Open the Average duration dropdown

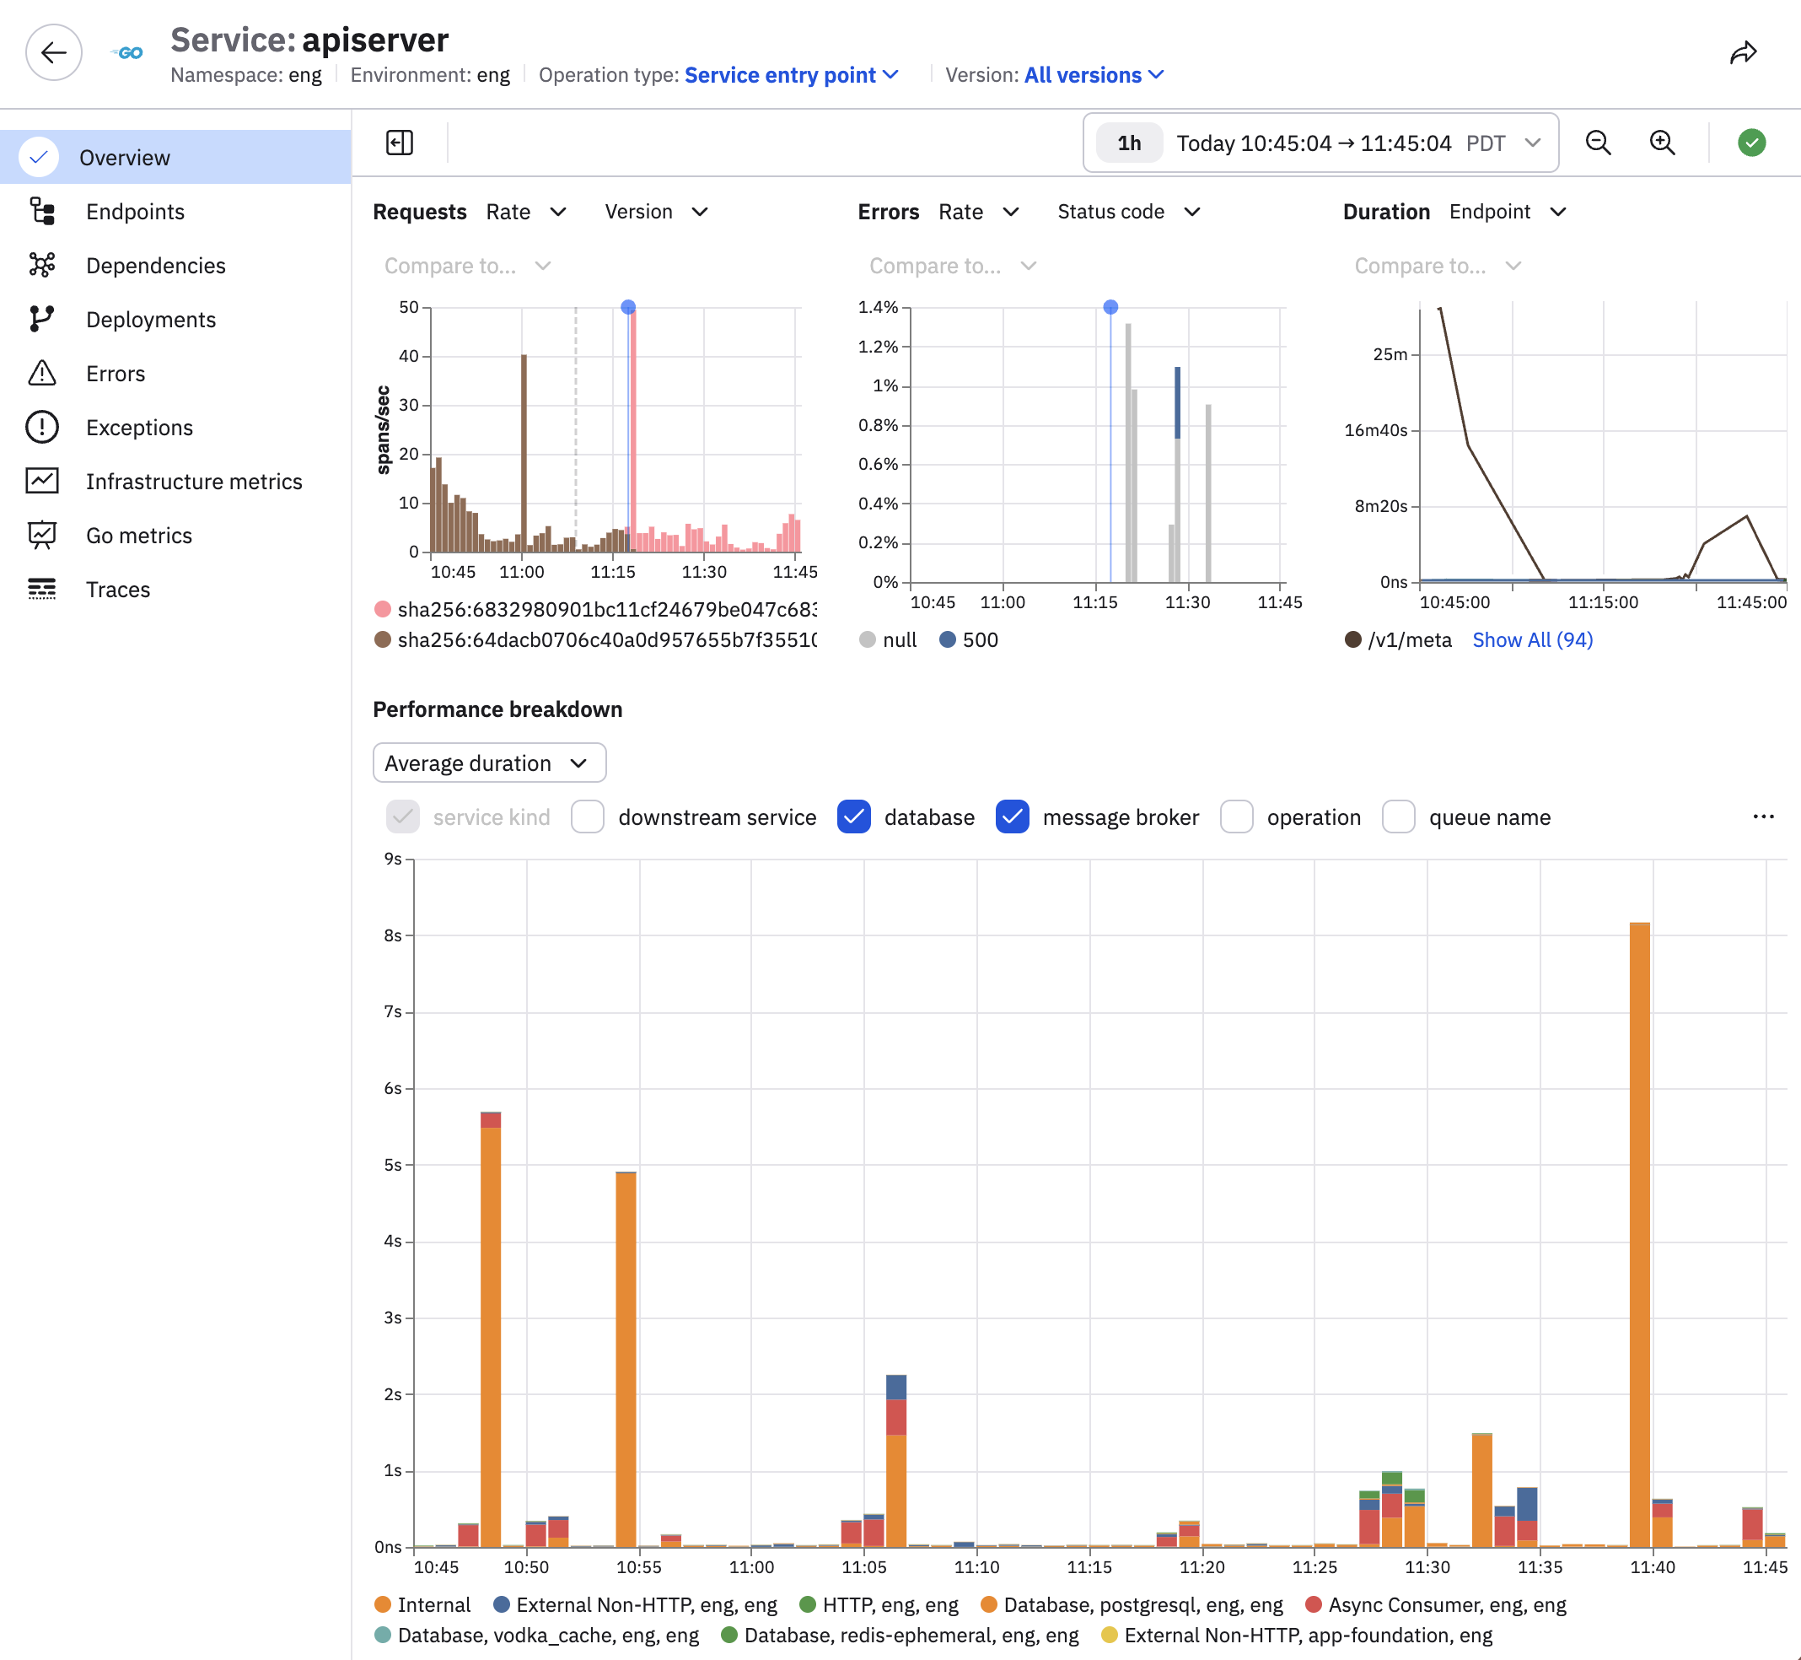pyautogui.click(x=489, y=763)
